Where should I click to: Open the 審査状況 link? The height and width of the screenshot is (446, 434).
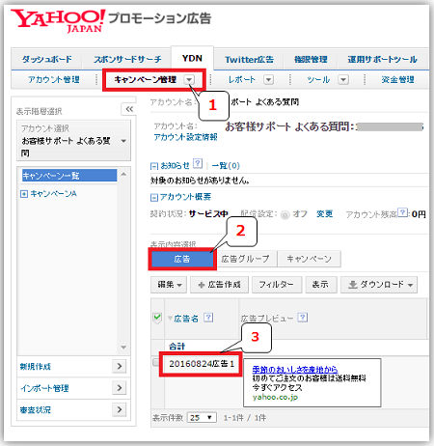tap(36, 409)
